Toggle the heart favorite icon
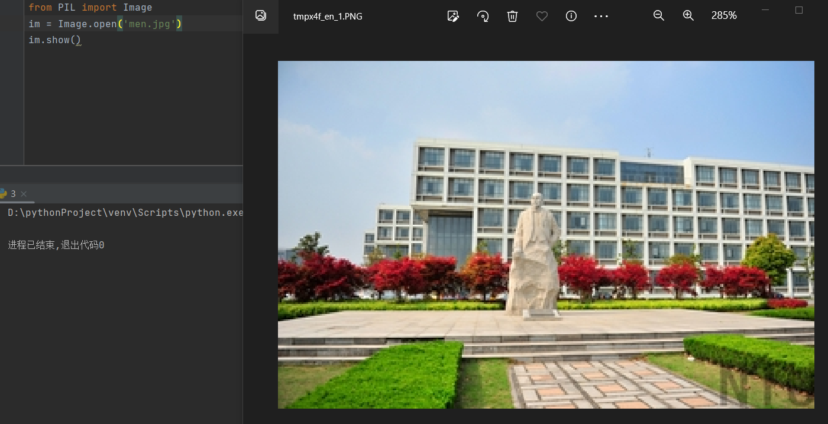The image size is (828, 424). tap(542, 16)
